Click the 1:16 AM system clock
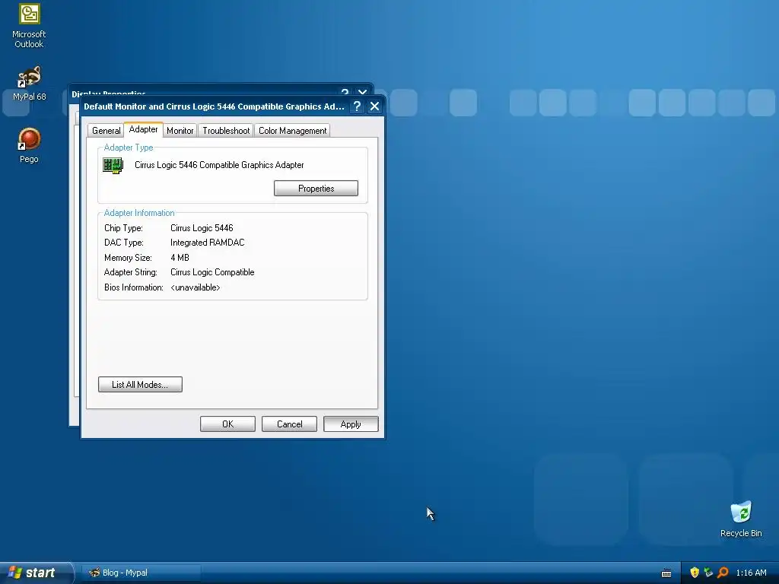This screenshot has width=779, height=584. 751,573
